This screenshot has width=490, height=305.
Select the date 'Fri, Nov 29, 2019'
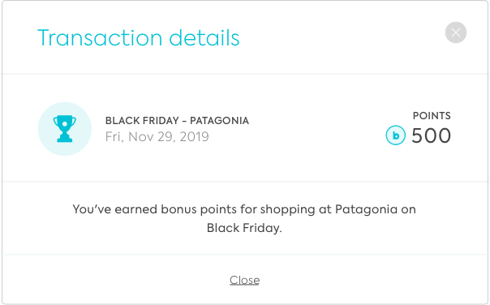click(x=157, y=136)
